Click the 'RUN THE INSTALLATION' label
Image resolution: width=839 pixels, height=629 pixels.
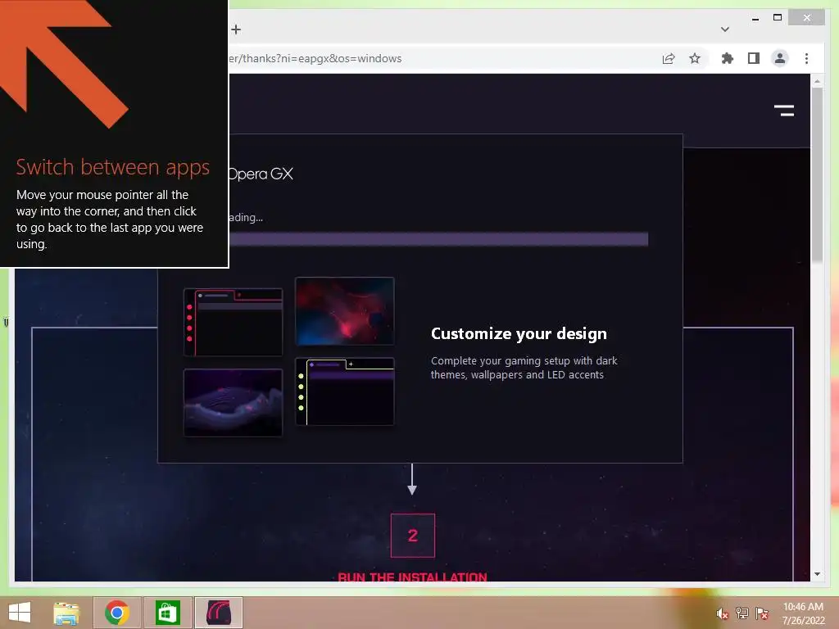[x=413, y=577]
